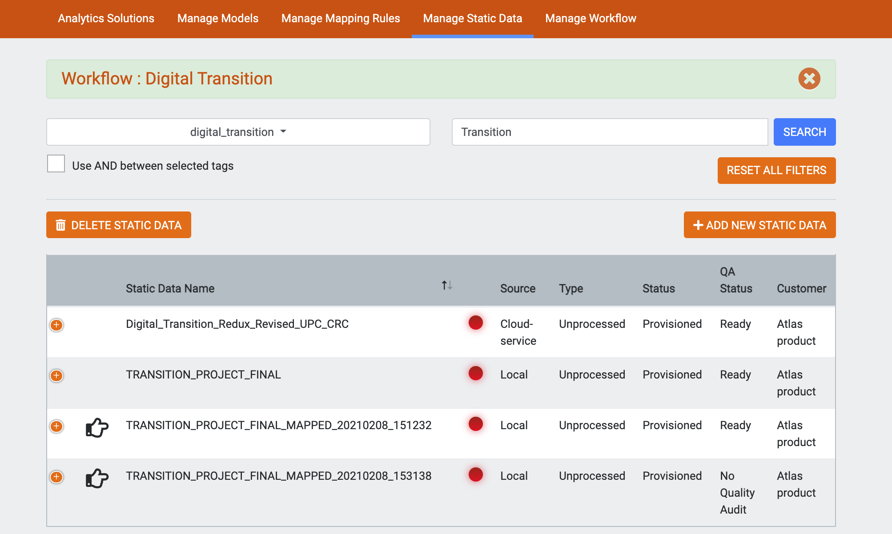Expand the row ending in 151232
Viewport: 892px width, 534px height.
coord(56,426)
